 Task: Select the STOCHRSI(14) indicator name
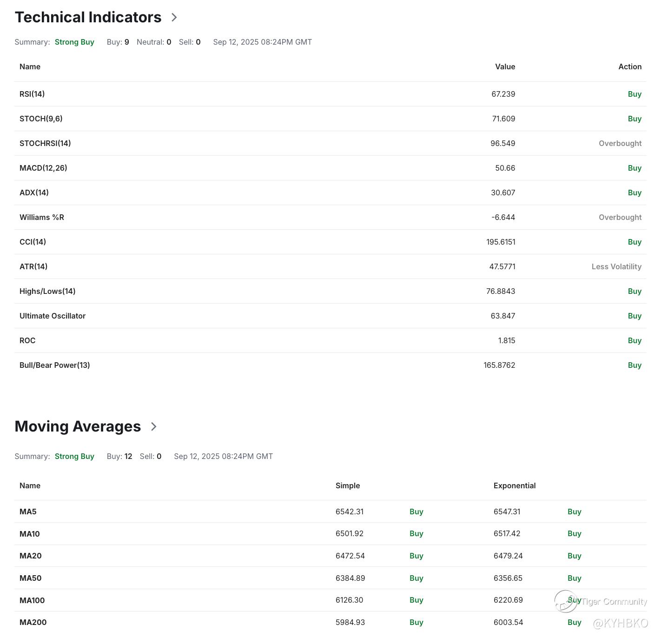45,143
